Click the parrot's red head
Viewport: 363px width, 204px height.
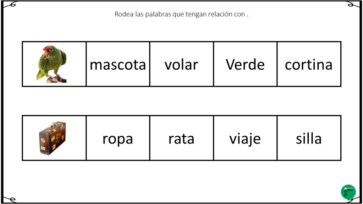pyautogui.click(x=47, y=49)
